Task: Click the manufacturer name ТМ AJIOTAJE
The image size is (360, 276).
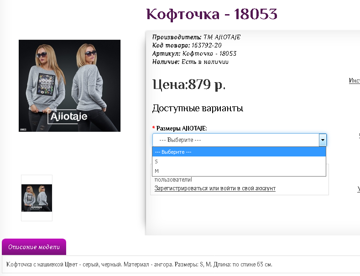Action: point(222,37)
